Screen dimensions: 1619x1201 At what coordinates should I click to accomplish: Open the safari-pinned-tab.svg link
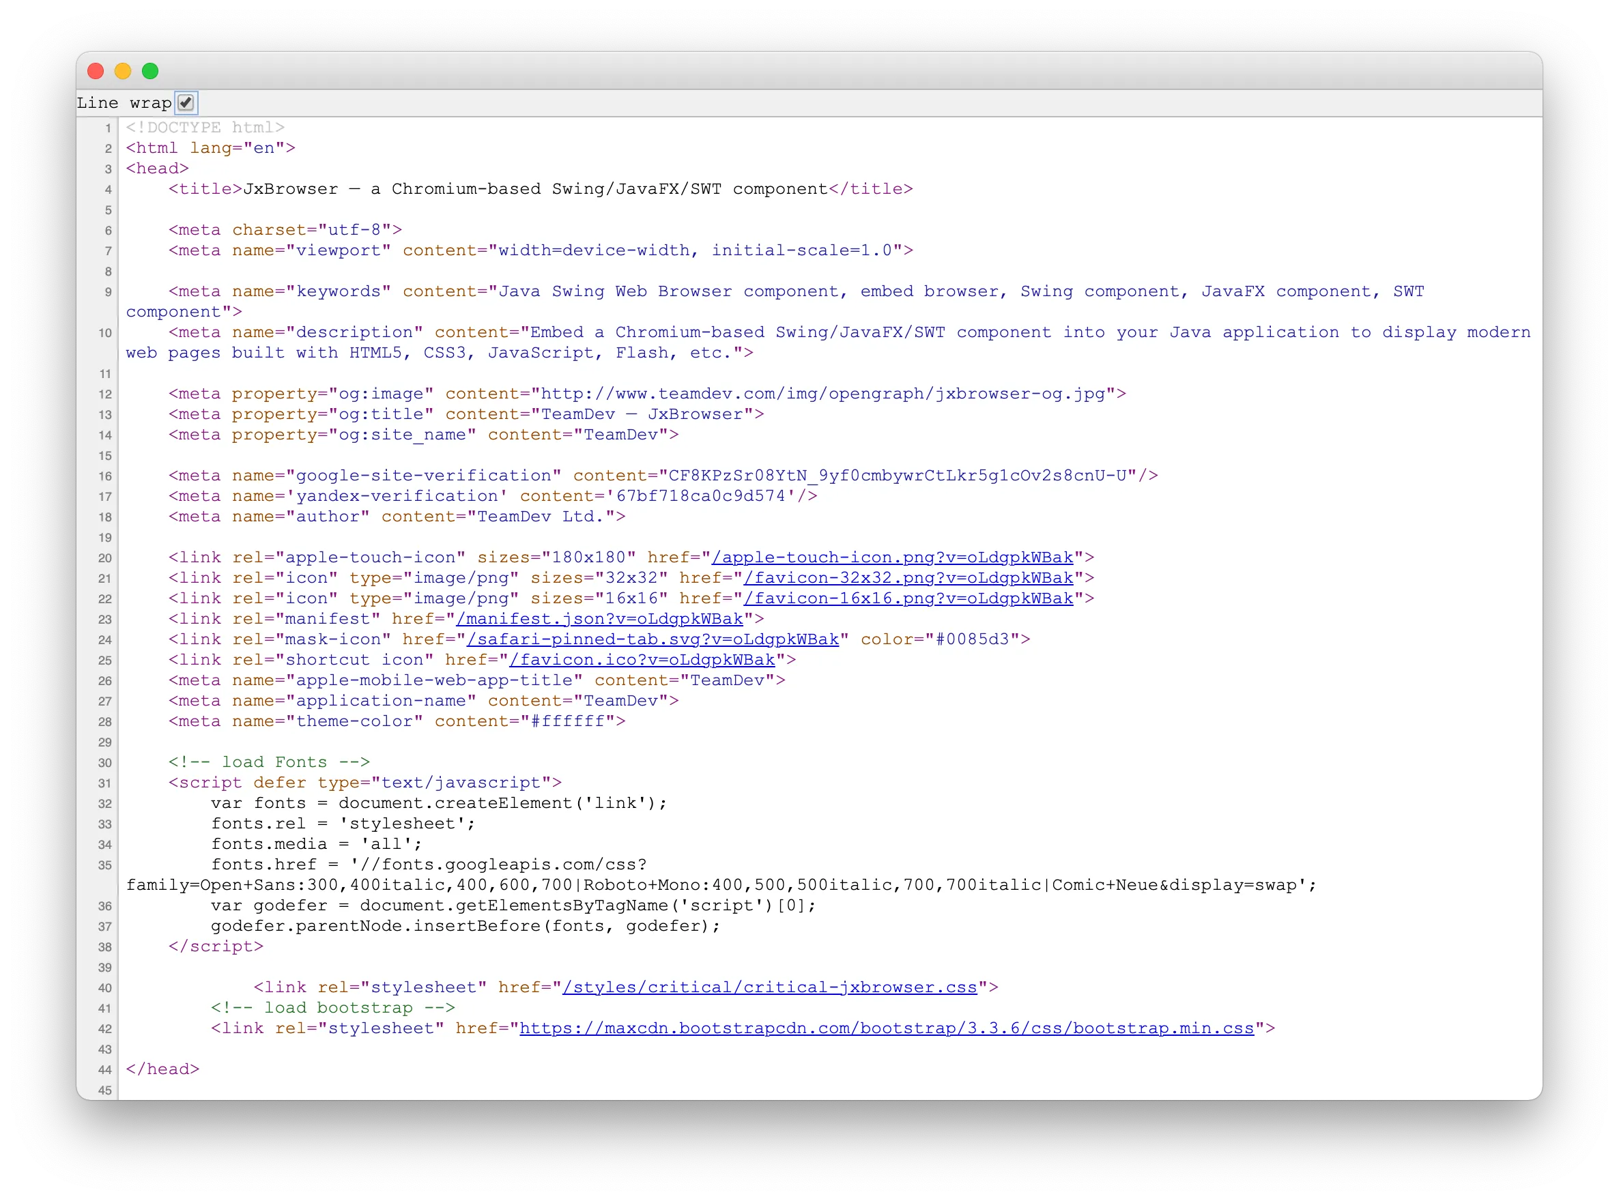click(653, 639)
